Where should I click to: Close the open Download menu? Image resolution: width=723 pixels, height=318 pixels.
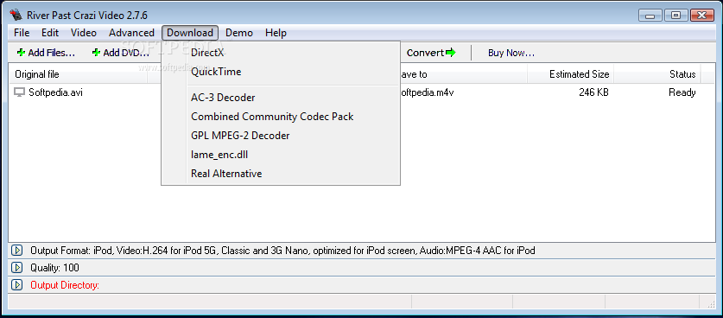190,33
